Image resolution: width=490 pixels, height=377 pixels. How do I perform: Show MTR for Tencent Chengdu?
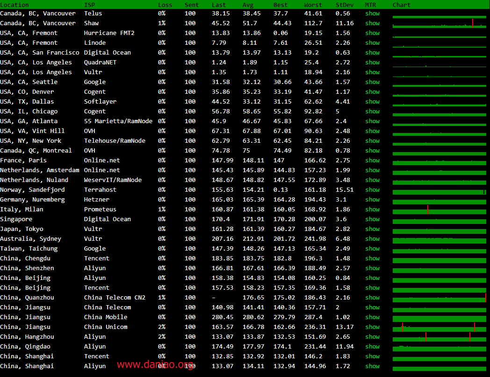pyautogui.click(x=372, y=258)
